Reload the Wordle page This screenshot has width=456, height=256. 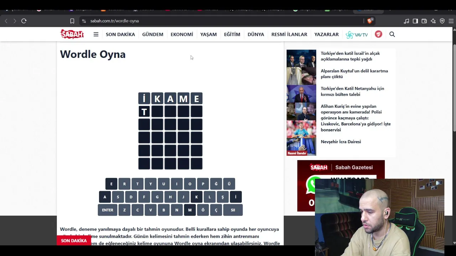pos(24,21)
